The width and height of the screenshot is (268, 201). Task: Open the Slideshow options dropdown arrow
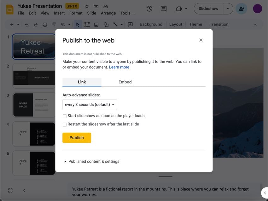(228, 9)
